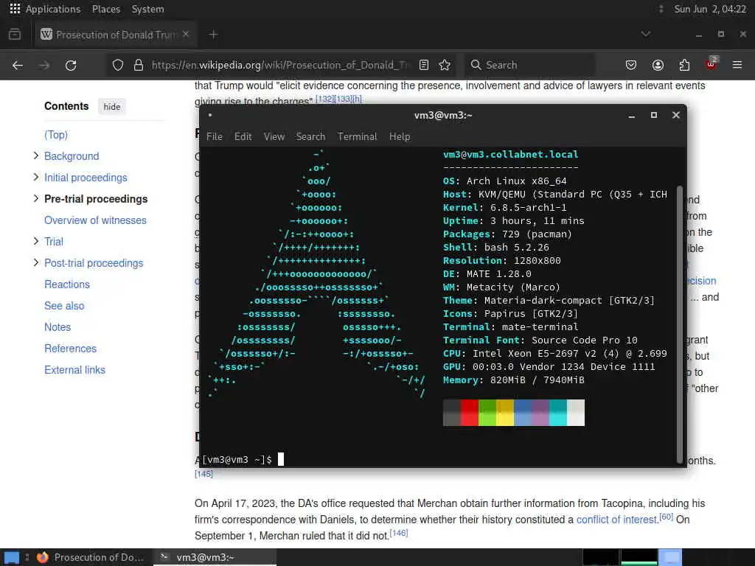Image resolution: width=755 pixels, height=566 pixels.
Task: Click the red uBlock extension icon
Action: (x=711, y=64)
